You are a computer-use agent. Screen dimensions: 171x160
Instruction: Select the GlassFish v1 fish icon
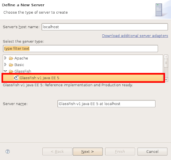pyautogui.click(x=16, y=78)
